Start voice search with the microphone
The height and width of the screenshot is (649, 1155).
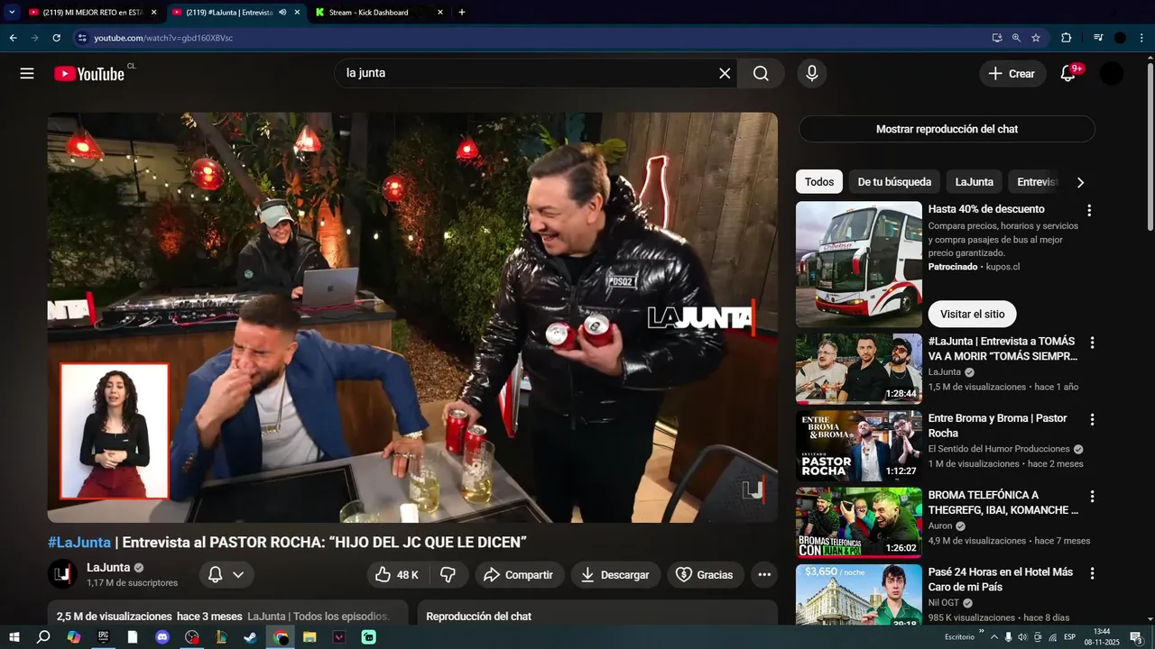tap(812, 74)
